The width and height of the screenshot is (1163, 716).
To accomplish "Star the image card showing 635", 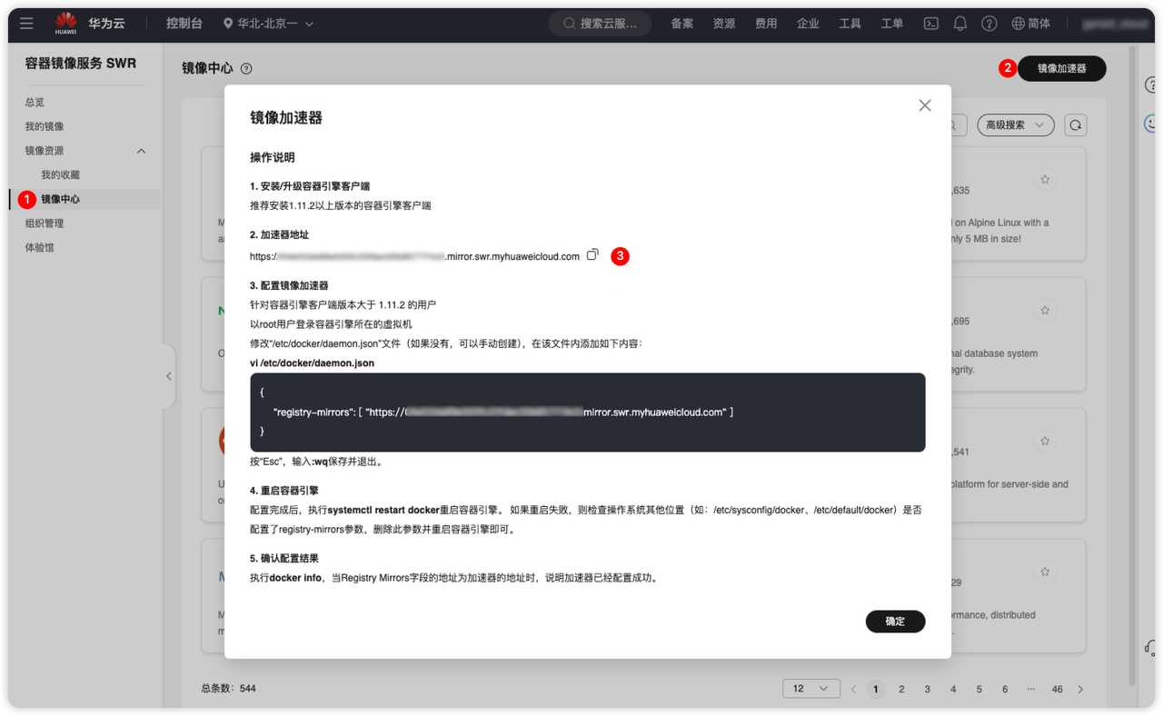I will pos(1045,180).
